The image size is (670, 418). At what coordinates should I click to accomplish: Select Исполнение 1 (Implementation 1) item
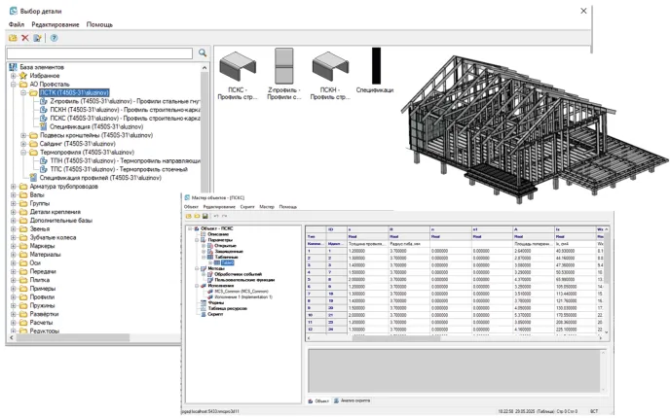[243, 296]
